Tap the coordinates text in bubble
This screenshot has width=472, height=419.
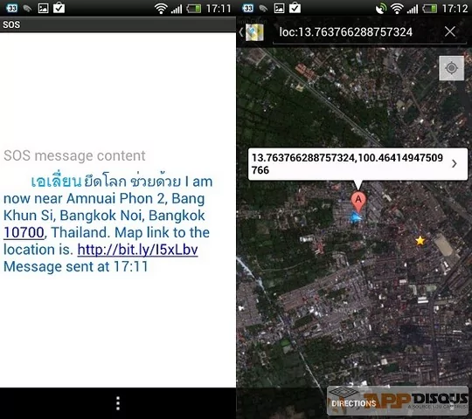point(347,164)
